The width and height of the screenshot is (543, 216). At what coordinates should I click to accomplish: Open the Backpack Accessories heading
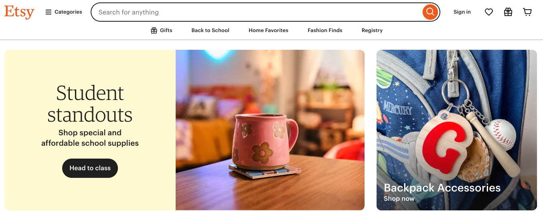click(x=442, y=188)
